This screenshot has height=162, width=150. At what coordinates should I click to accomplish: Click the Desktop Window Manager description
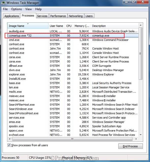pos(108,70)
